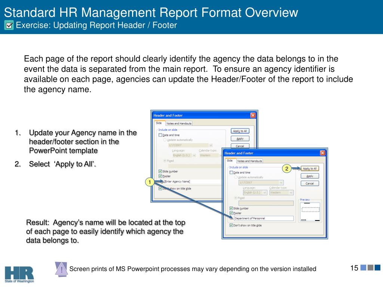Toggle back dialog's Don't show on title slide checkbox
This screenshot has width=383, height=287.
point(160,188)
